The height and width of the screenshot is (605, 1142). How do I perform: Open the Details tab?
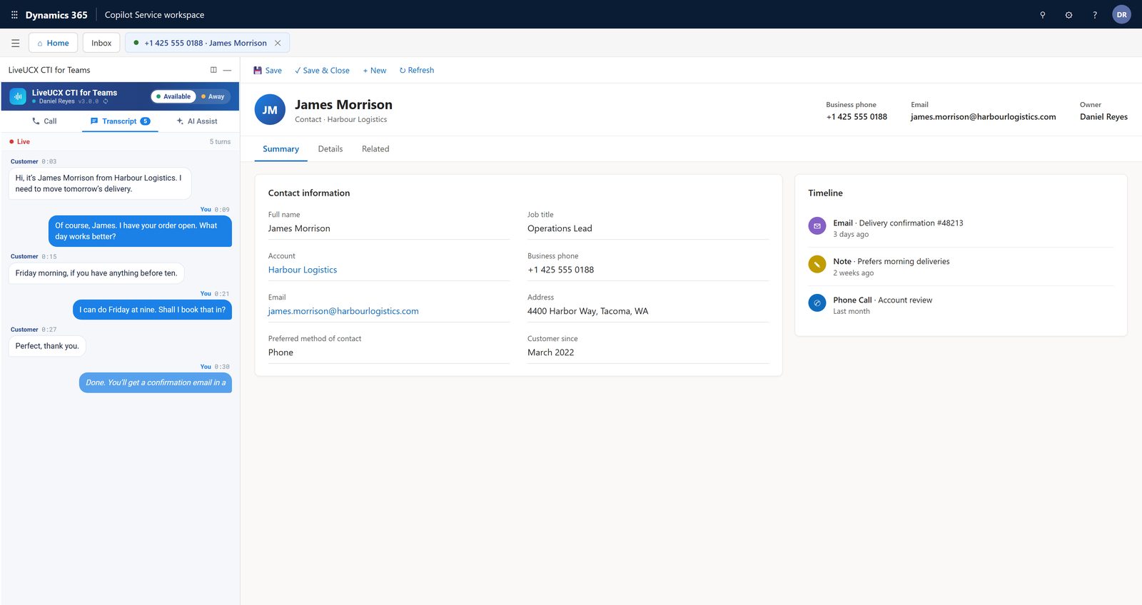pos(330,149)
